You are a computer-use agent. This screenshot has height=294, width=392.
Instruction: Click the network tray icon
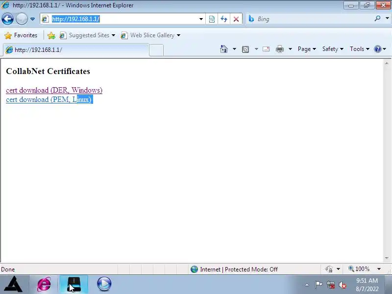coord(330,285)
